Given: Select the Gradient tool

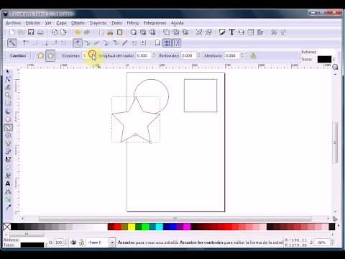Looking at the screenshot, I should coord(8,199).
